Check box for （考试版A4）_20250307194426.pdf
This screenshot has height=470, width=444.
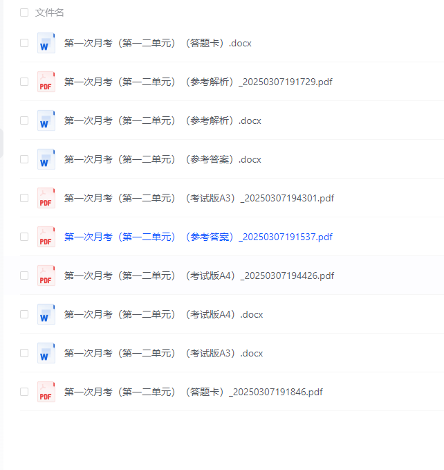[x=24, y=275]
